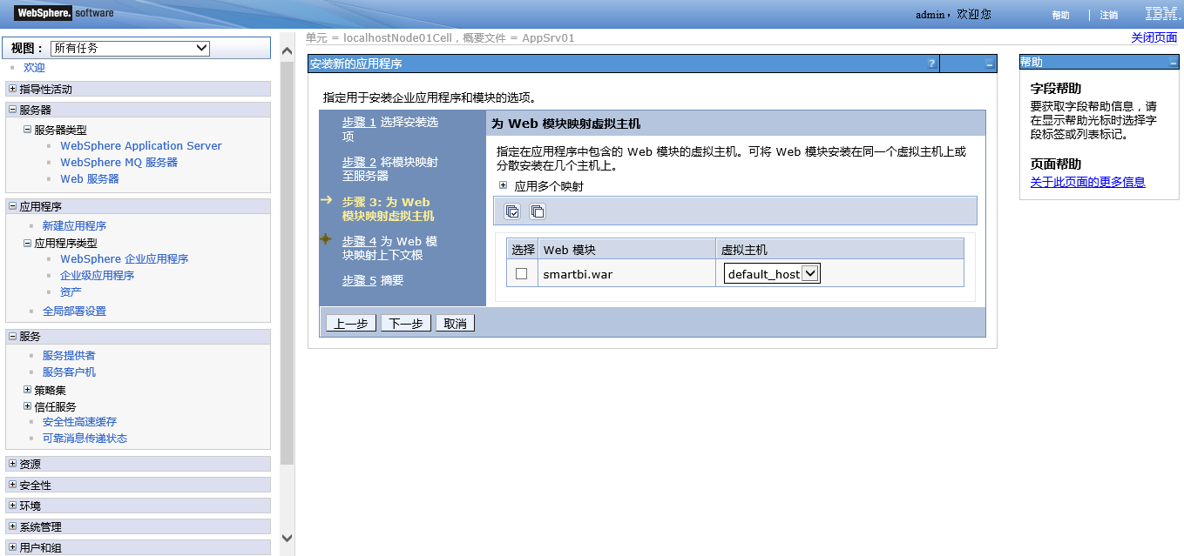Click the help question mark icon in panel header
Screen dimensions: 1184x556
(931, 64)
